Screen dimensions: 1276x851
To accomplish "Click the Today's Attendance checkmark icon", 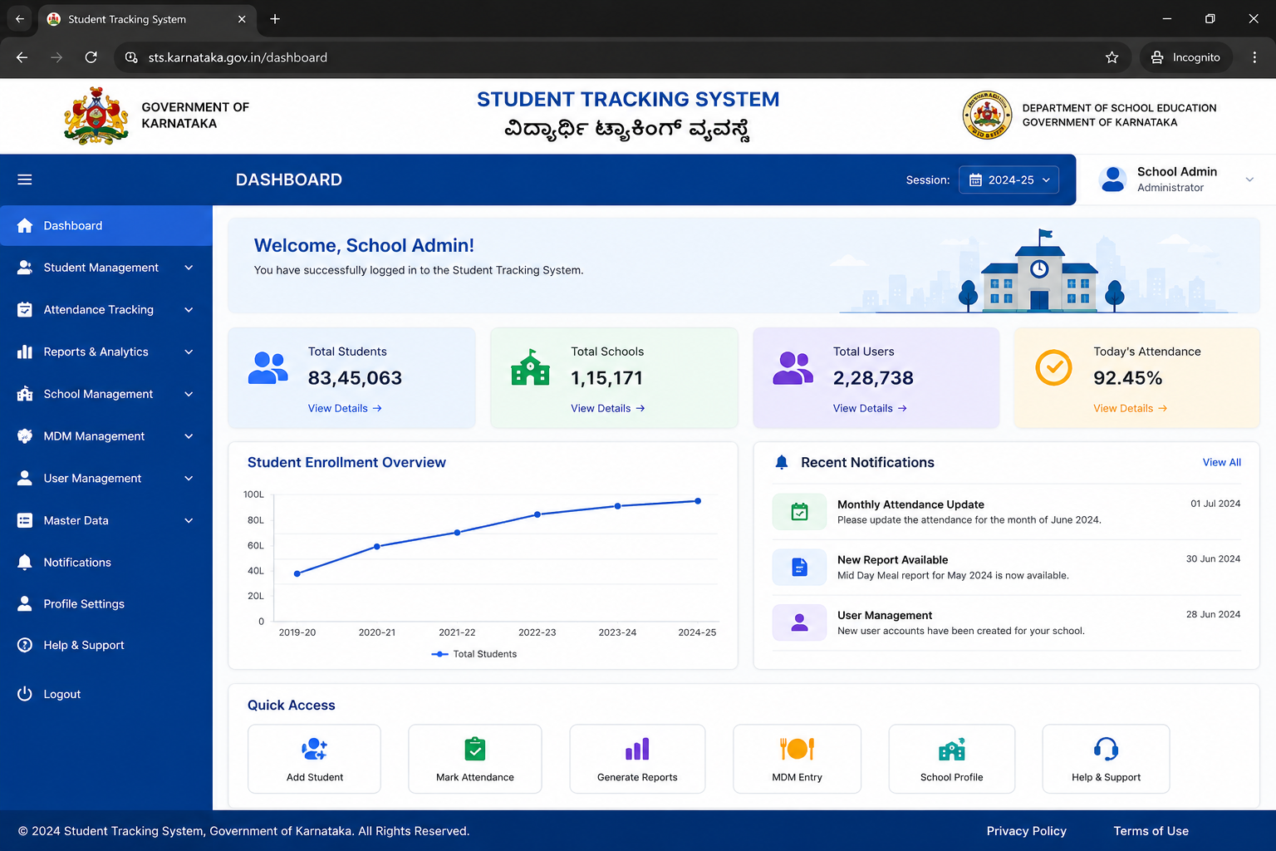I will pyautogui.click(x=1053, y=367).
